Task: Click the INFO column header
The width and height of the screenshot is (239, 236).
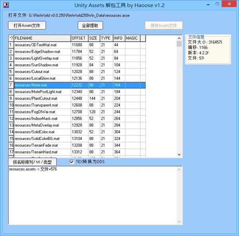Action: click(x=118, y=38)
